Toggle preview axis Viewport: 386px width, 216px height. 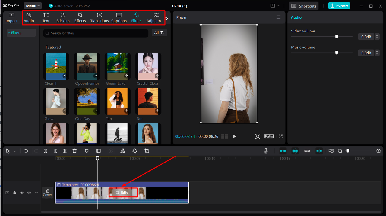(319, 151)
